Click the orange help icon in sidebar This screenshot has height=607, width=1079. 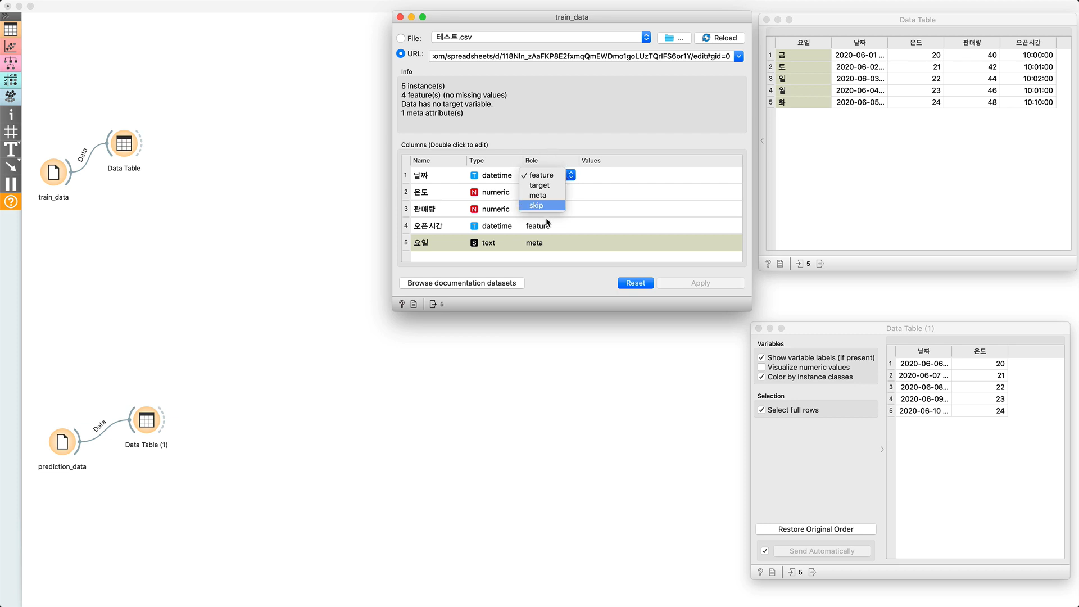coord(11,201)
